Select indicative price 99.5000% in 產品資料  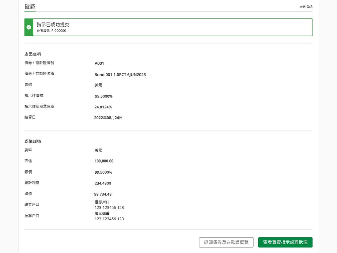(x=104, y=96)
